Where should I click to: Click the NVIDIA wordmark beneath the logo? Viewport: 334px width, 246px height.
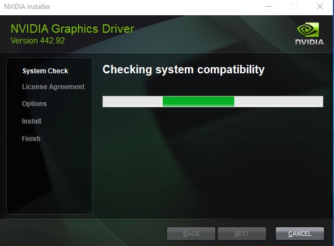tap(310, 42)
